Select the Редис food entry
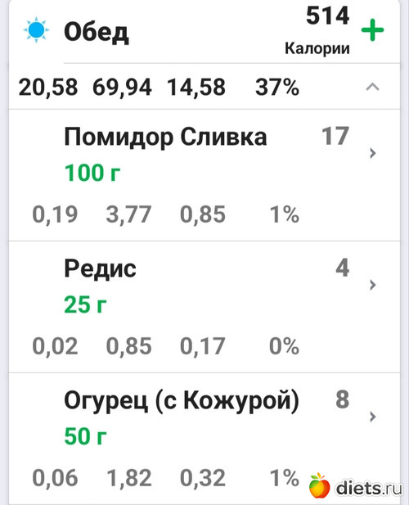The image size is (409, 505). pos(204,307)
